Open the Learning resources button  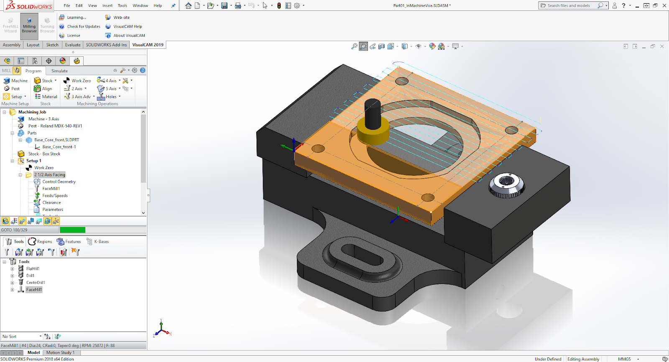pos(72,18)
